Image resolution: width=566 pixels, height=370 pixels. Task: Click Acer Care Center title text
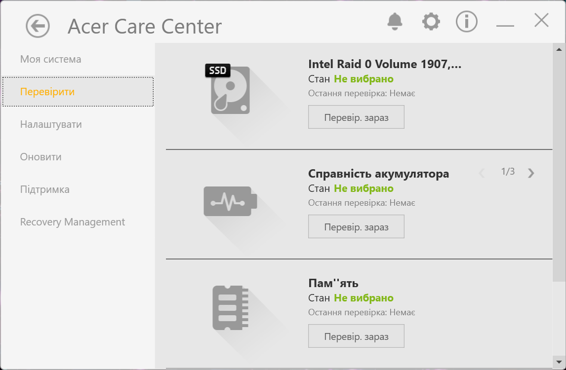coord(145,26)
